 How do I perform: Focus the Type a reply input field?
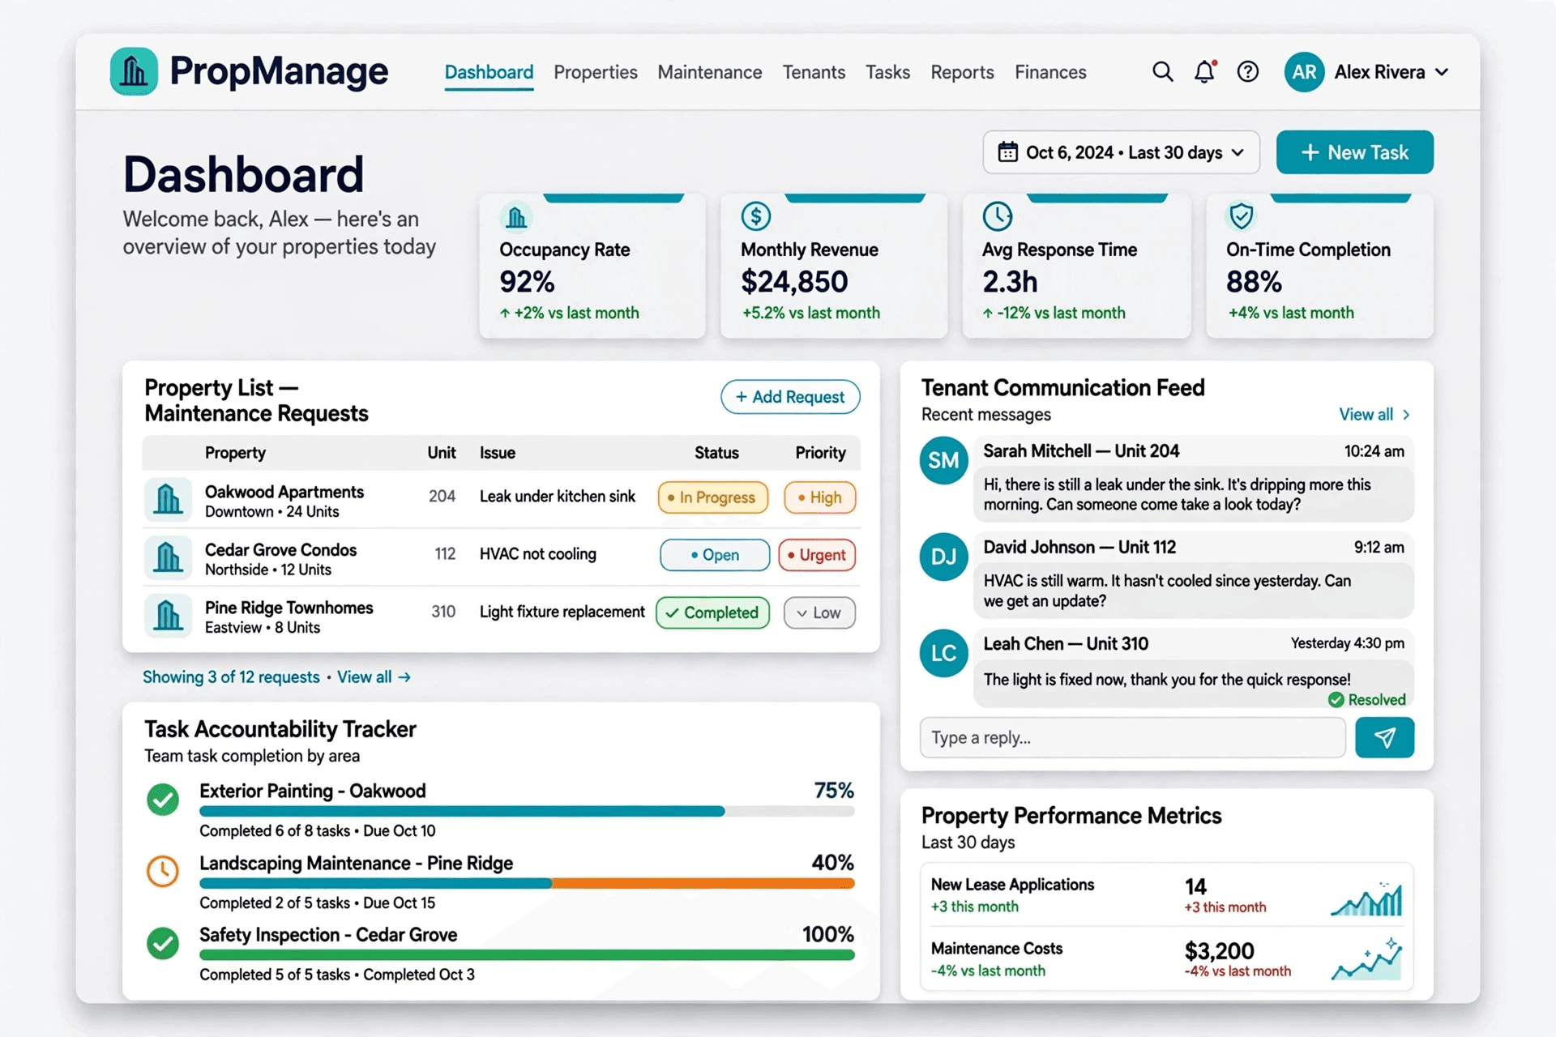point(1132,737)
